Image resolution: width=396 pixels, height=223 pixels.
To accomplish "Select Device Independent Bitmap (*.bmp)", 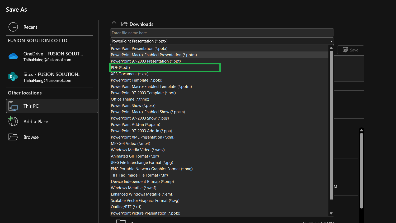I will point(219,182).
